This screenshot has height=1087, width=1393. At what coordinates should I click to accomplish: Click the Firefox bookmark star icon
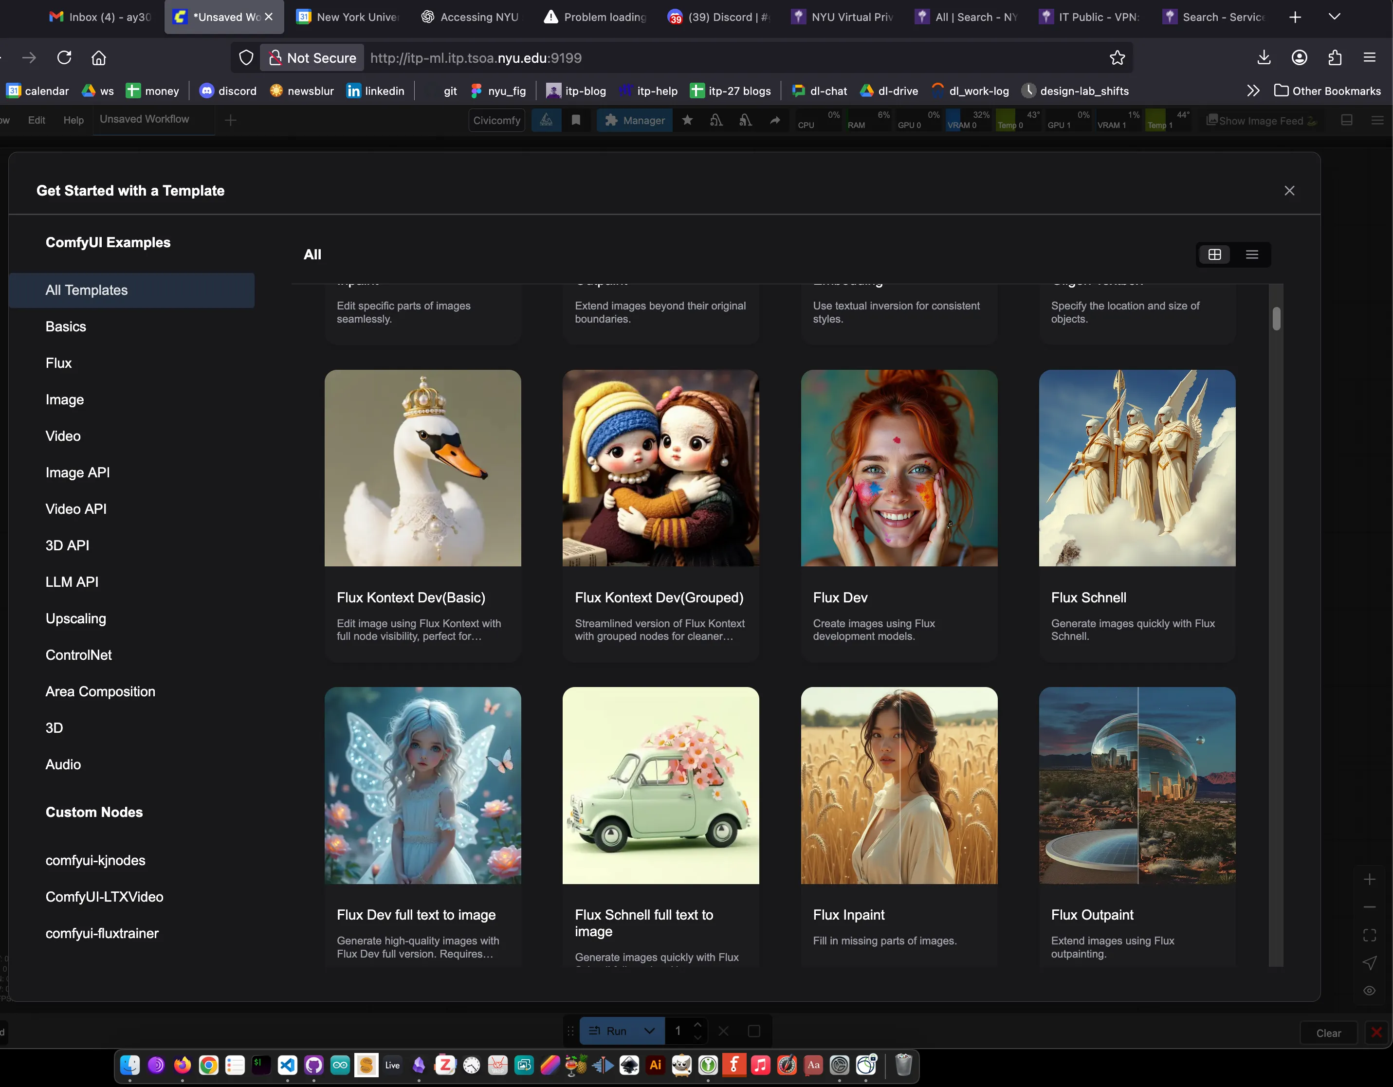tap(1117, 58)
